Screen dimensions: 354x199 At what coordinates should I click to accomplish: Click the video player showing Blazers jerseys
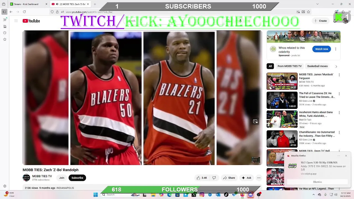click(142, 98)
